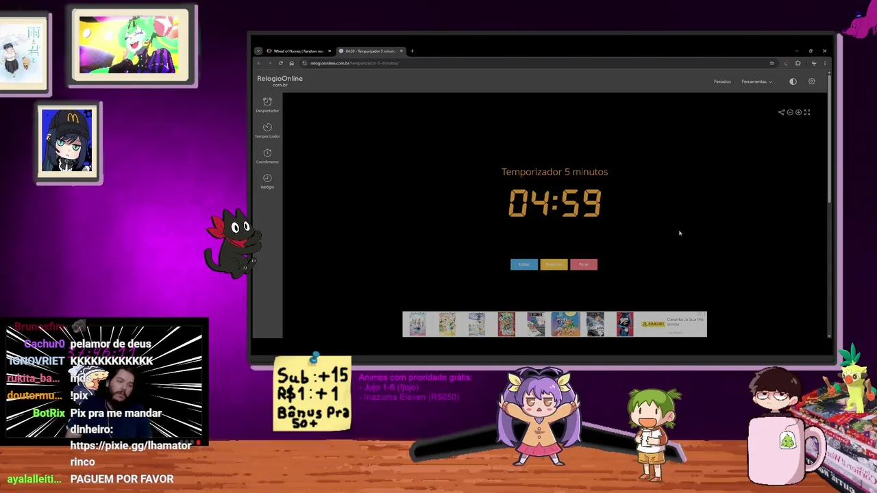The width and height of the screenshot is (877, 493).
Task: Click the Sub +15 sticky note
Action: pos(312,394)
